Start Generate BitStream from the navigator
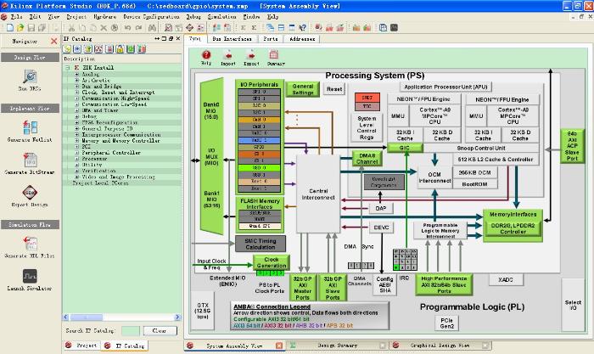 click(28, 161)
